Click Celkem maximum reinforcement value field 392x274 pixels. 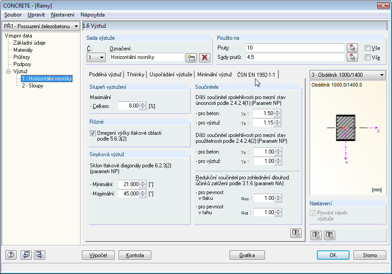[128, 106]
